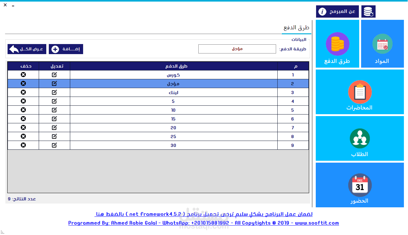Open the المواد tile
Viewport: 408px width, 235px height.
[382, 44]
